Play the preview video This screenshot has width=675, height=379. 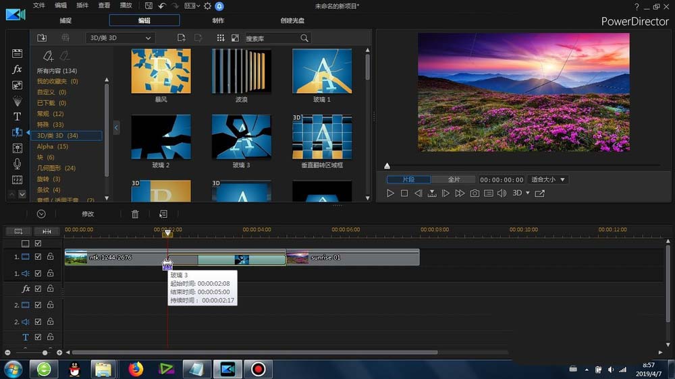pos(390,194)
